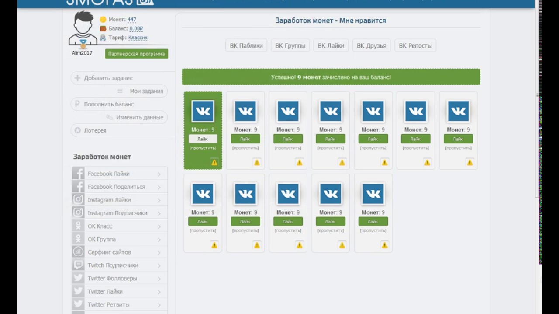Click the Twitch icon beside Twitch Подписчики
This screenshot has width=559, height=314.
78,265
